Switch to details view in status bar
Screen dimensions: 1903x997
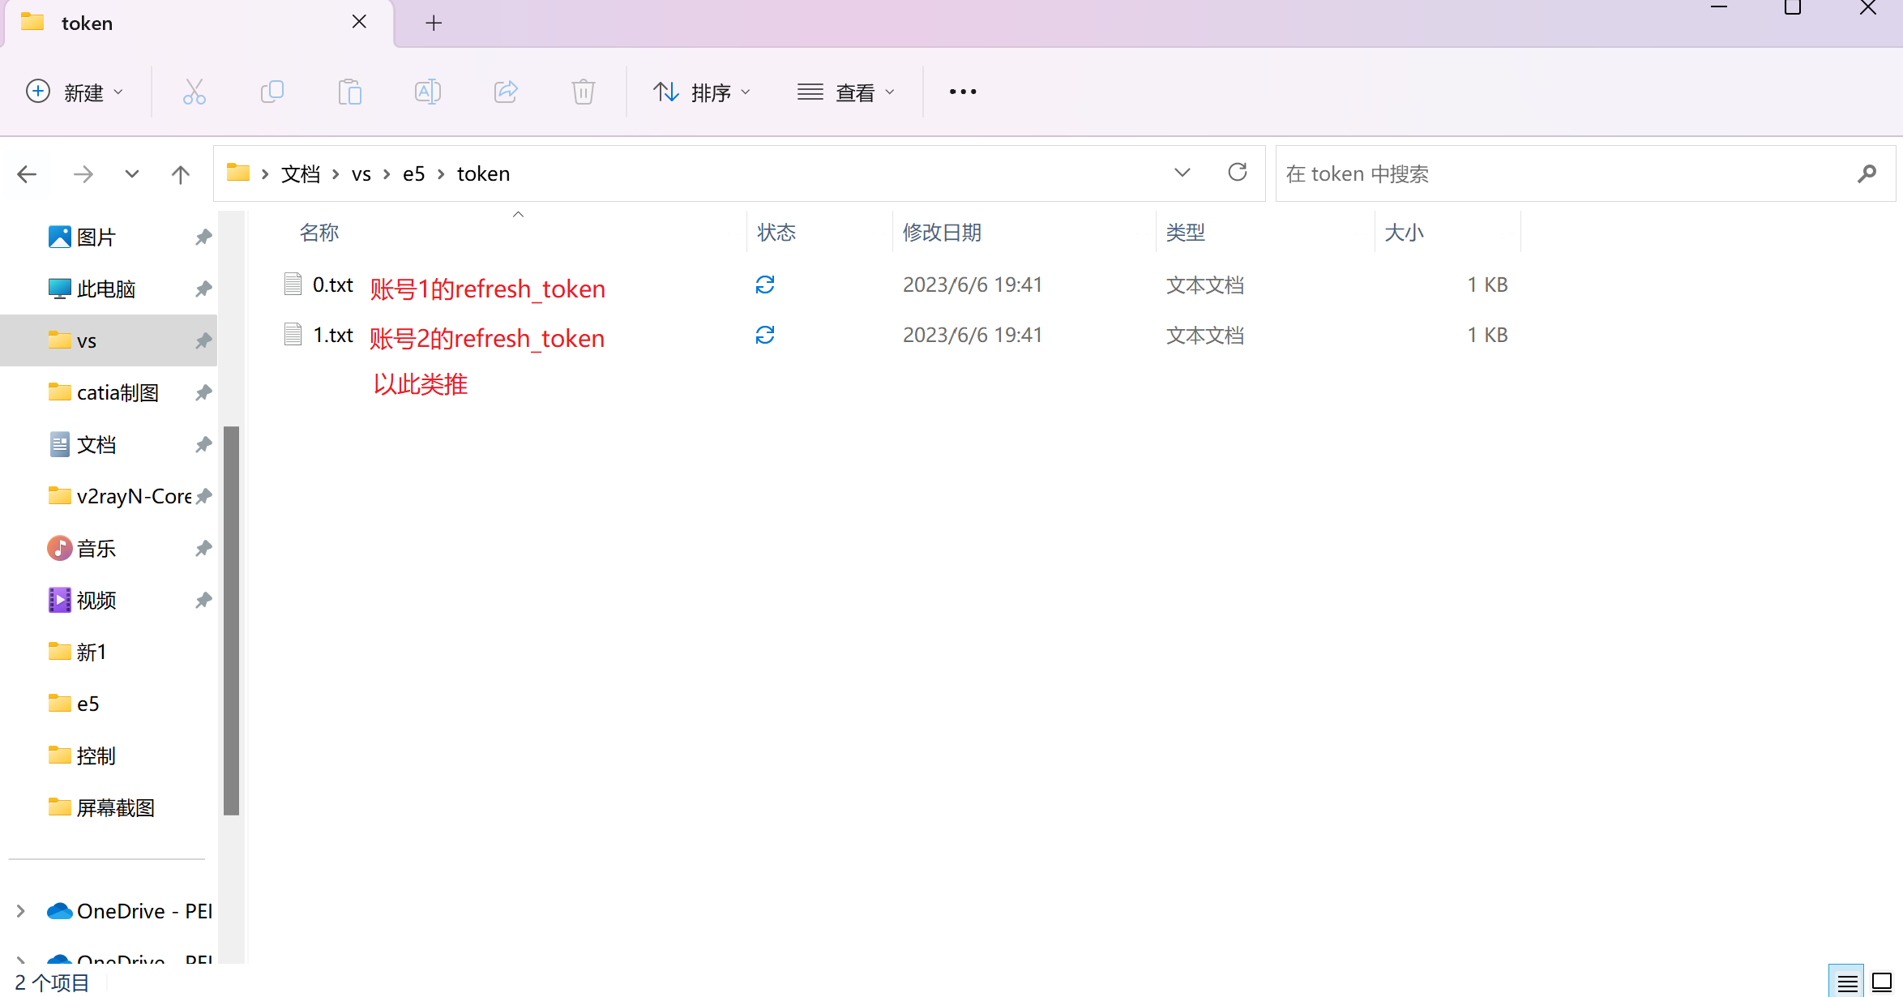pos(1847,982)
